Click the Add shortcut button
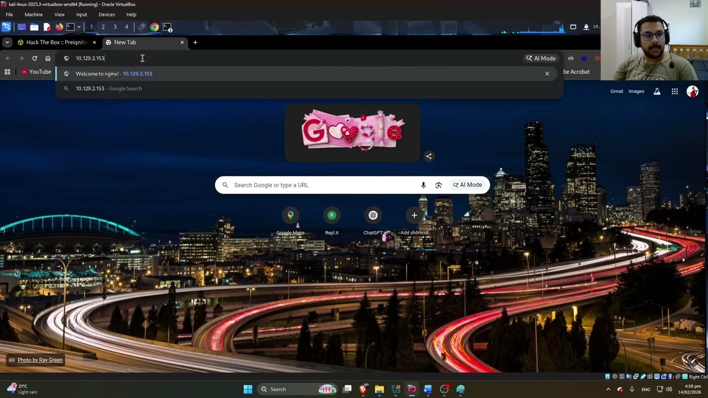The width and height of the screenshot is (708, 398). pyautogui.click(x=414, y=221)
